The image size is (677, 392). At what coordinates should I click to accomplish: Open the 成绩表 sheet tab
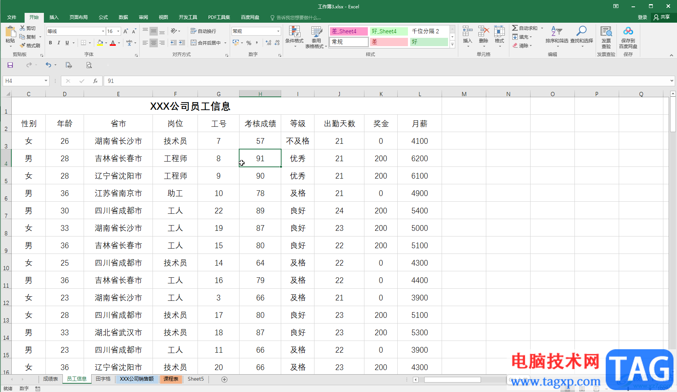pyautogui.click(x=50, y=379)
